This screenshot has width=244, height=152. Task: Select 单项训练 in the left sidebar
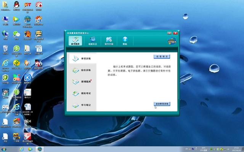pos(82,59)
